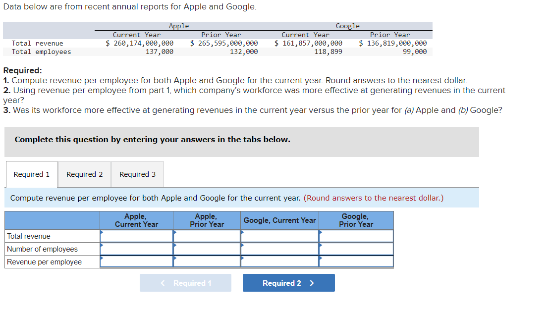548x311 pixels.
Task: Select the Number of employees field under Google, Current Year
Action: (x=279, y=249)
